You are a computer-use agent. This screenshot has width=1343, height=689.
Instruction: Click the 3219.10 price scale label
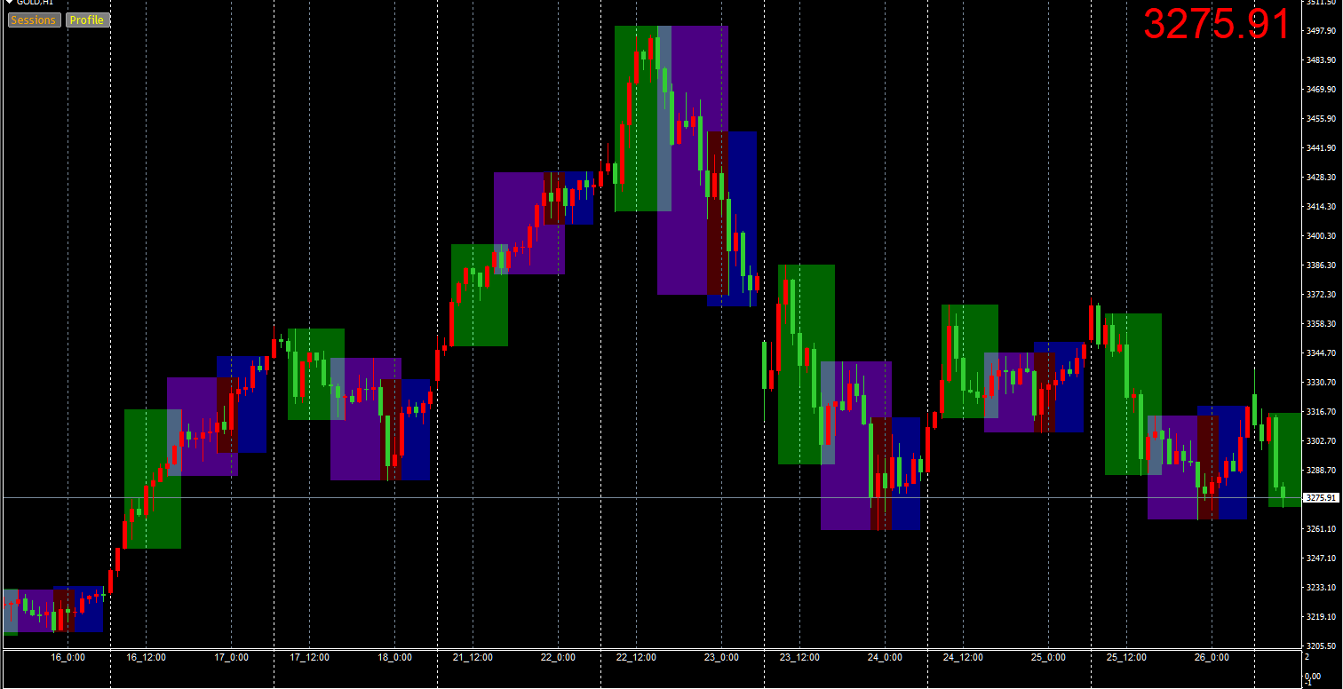pos(1323,617)
